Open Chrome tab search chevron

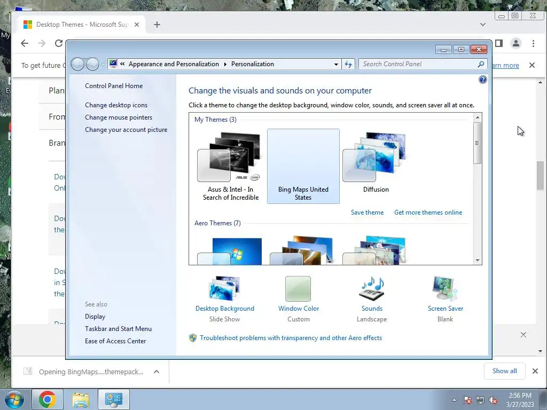click(483, 25)
